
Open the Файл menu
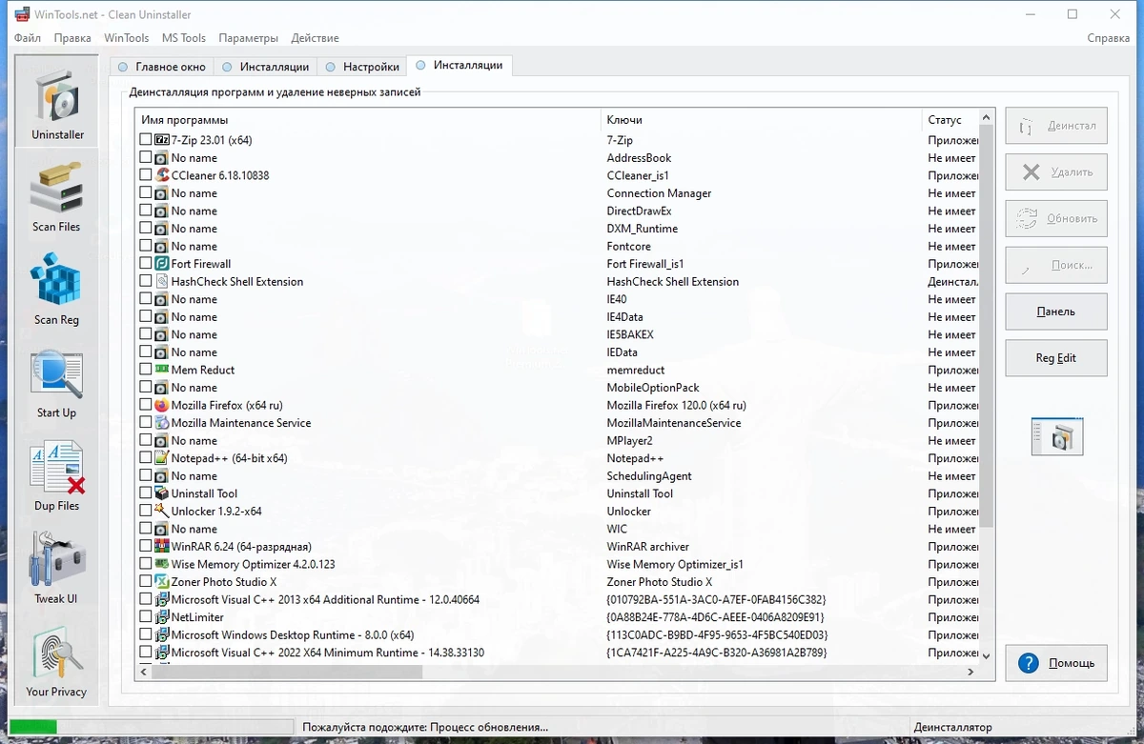coord(28,38)
